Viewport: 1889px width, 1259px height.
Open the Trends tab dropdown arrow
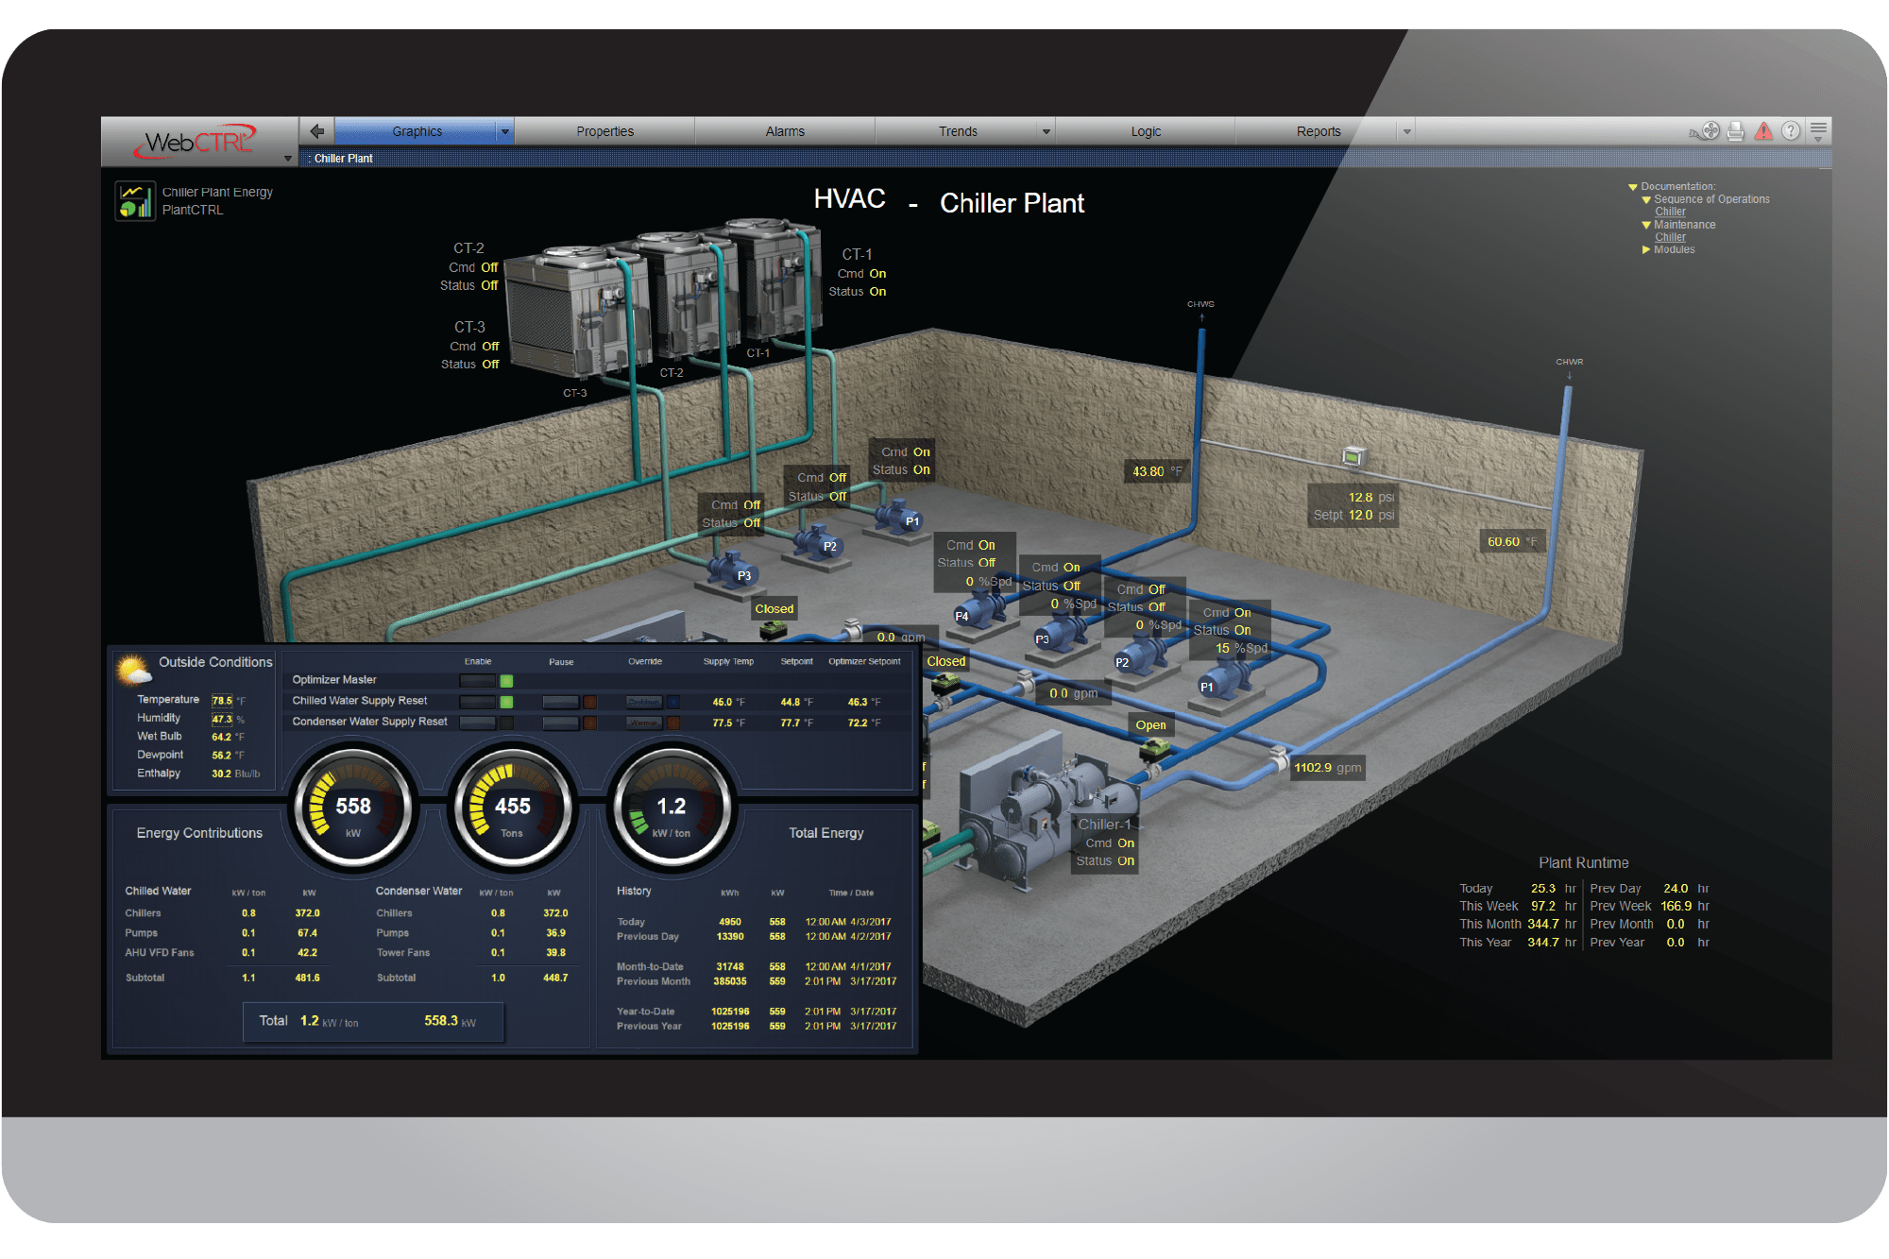1046,132
